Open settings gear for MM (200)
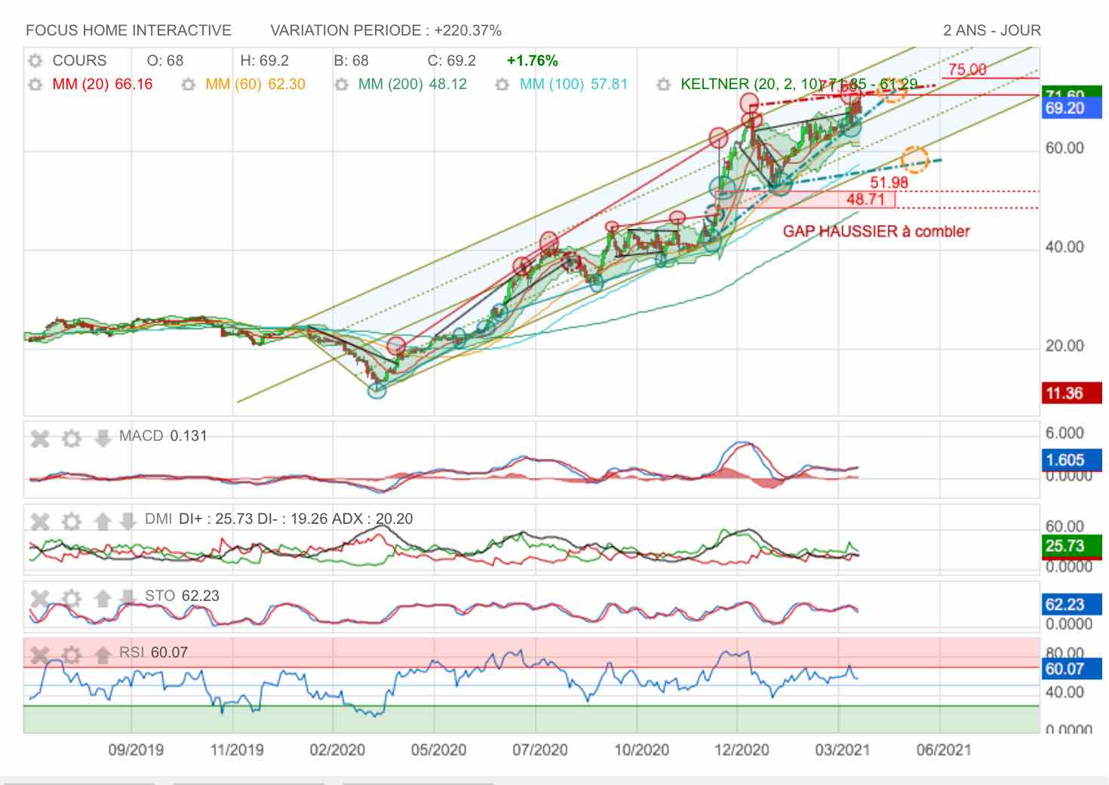Screen dimensions: 1109x785 [342, 85]
